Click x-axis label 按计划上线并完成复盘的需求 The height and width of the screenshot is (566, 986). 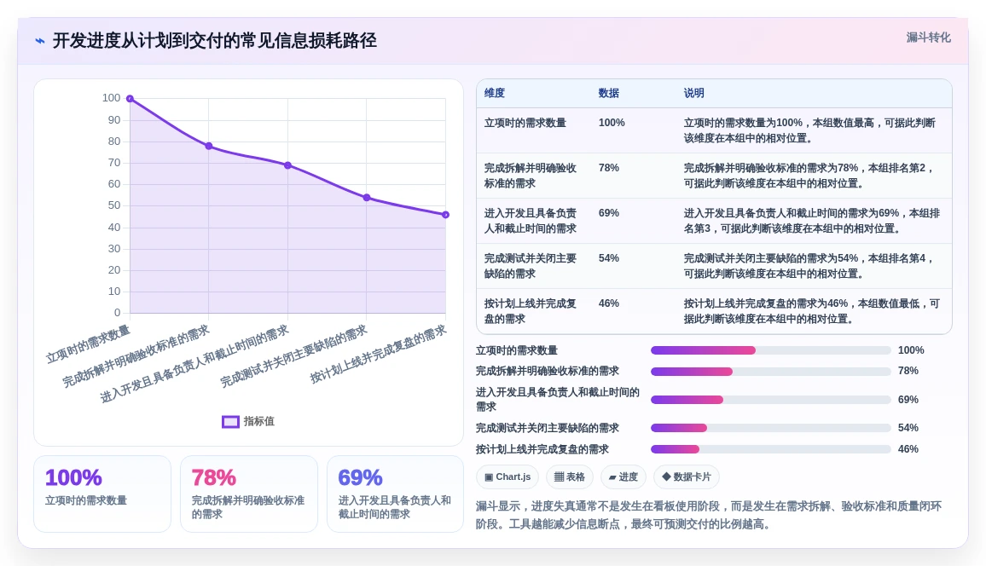(379, 355)
